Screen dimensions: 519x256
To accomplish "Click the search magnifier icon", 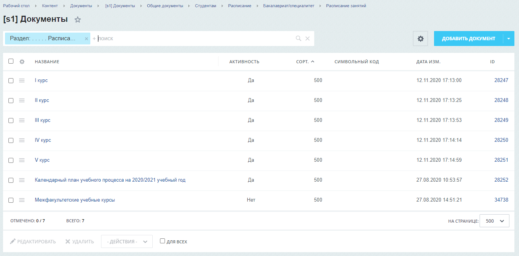I will (x=298, y=38).
